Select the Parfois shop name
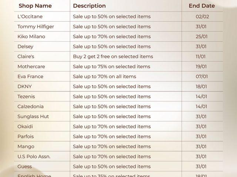The width and height of the screenshot is (237, 177). (x=26, y=136)
